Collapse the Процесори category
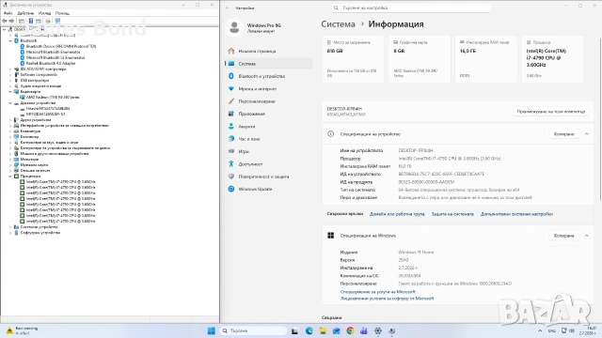The height and width of the screenshot is (338, 602). (x=10, y=177)
